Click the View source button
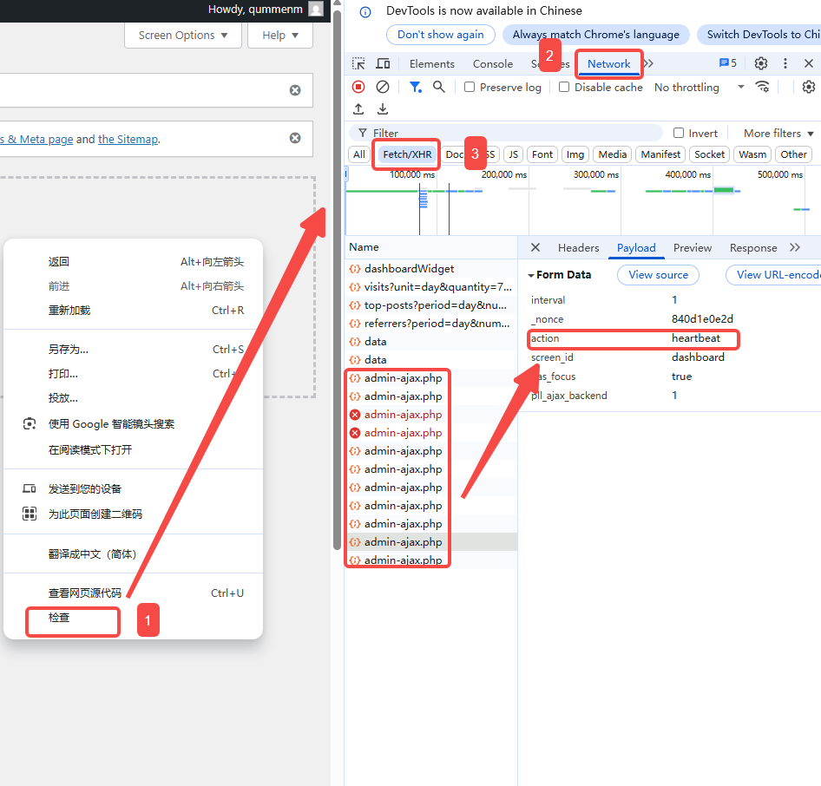 pos(658,275)
